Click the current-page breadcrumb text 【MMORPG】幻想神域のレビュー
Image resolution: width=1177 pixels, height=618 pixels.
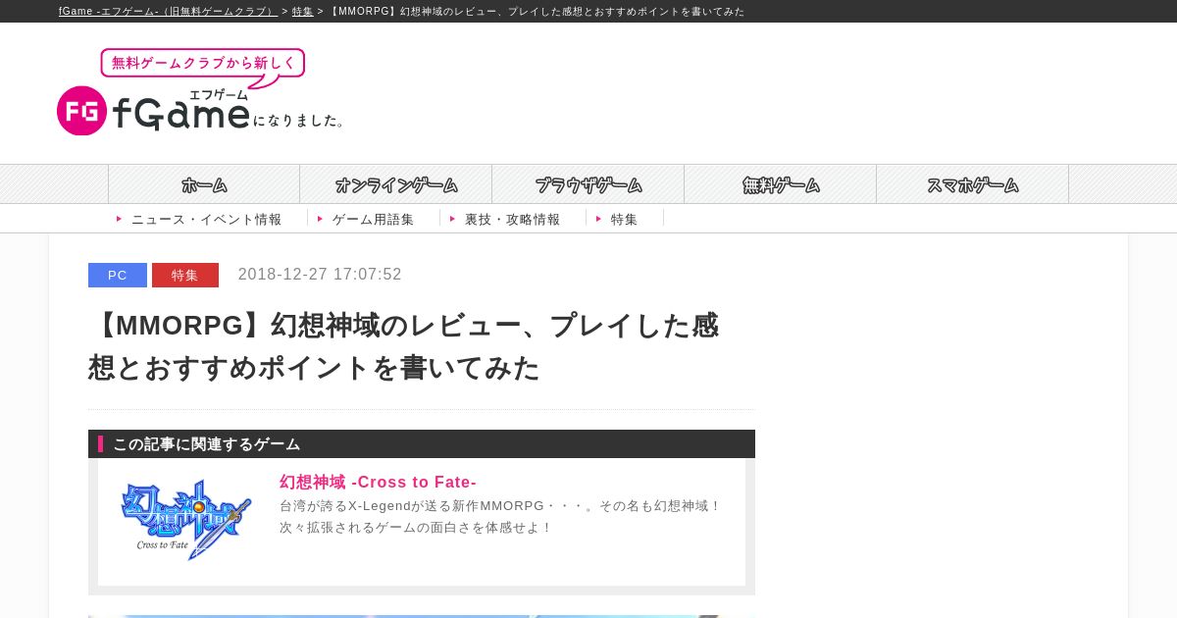pos(537,12)
